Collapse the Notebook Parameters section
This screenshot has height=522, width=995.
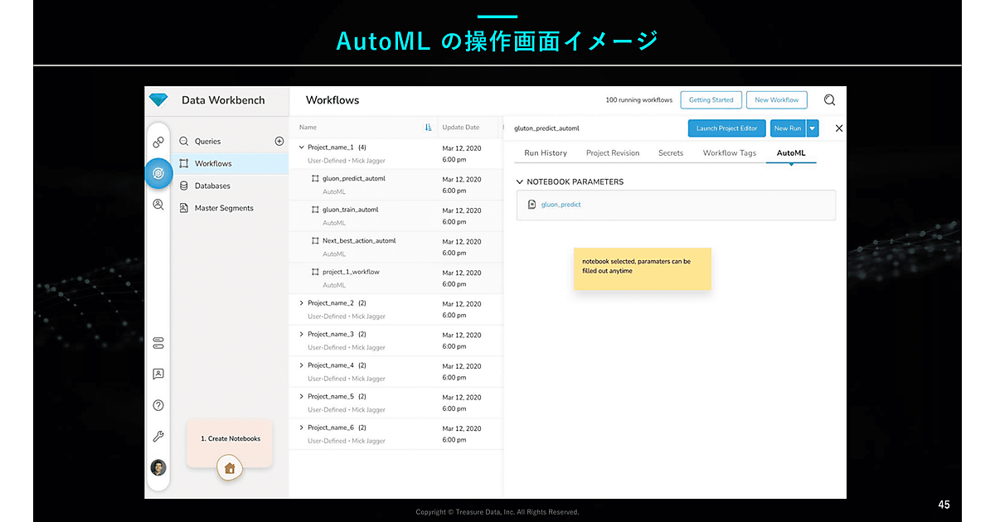(520, 182)
